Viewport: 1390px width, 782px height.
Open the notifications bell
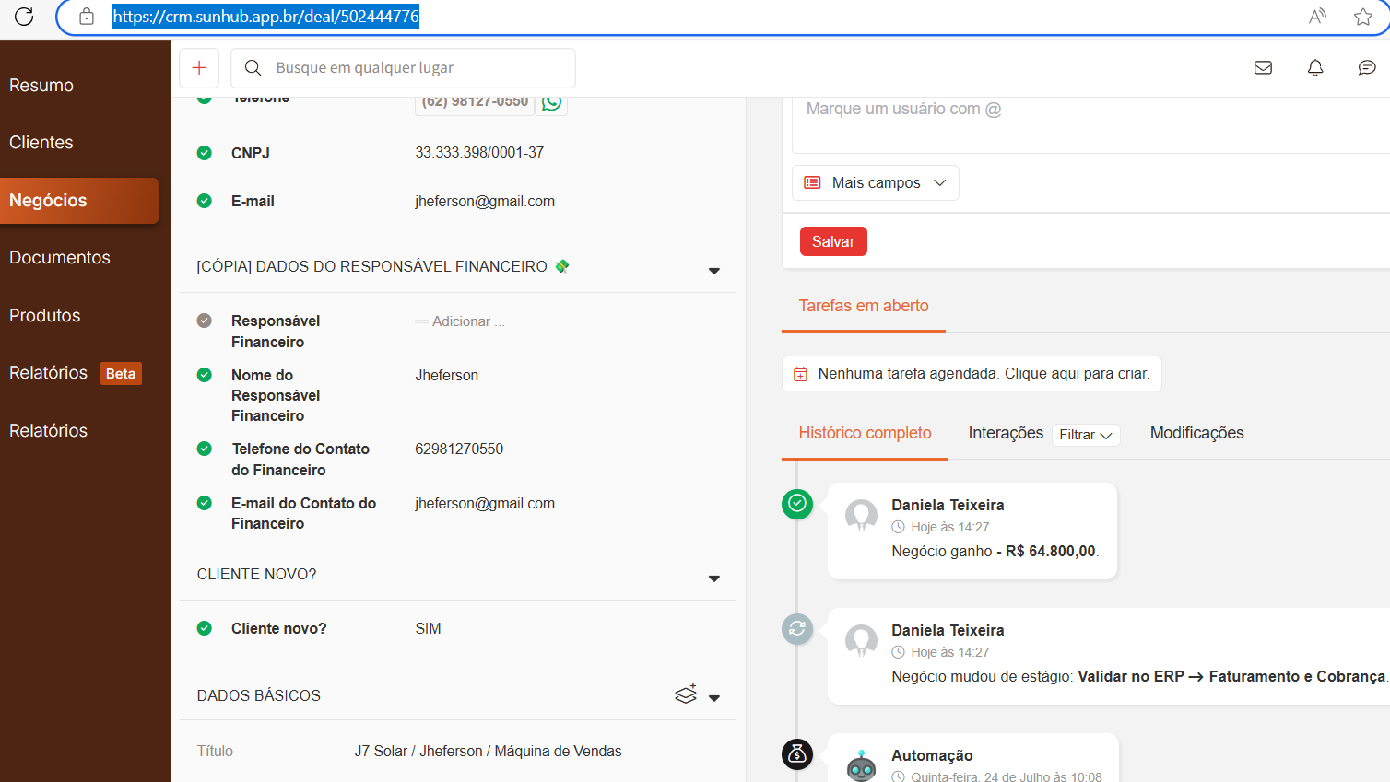pyautogui.click(x=1315, y=68)
